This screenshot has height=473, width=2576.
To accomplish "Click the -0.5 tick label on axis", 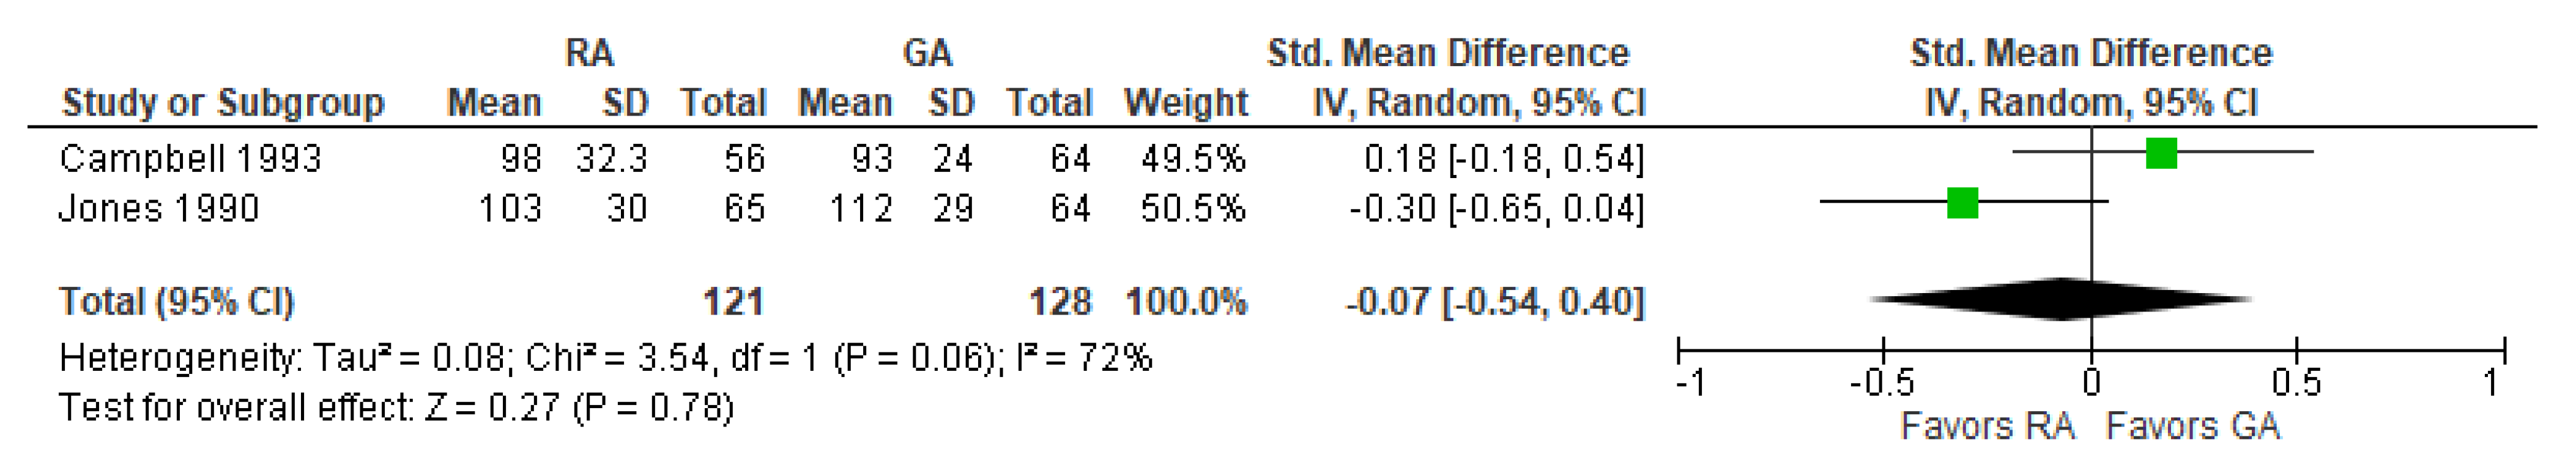I will (x=1881, y=382).
